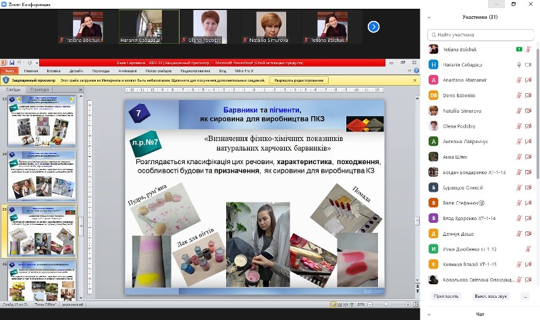Fit slide to current window icon
This screenshot has height=320, width=540.
click(416, 304)
